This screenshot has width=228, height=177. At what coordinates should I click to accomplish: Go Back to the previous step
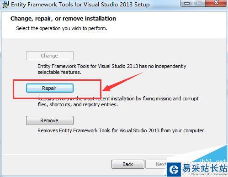point(128,164)
